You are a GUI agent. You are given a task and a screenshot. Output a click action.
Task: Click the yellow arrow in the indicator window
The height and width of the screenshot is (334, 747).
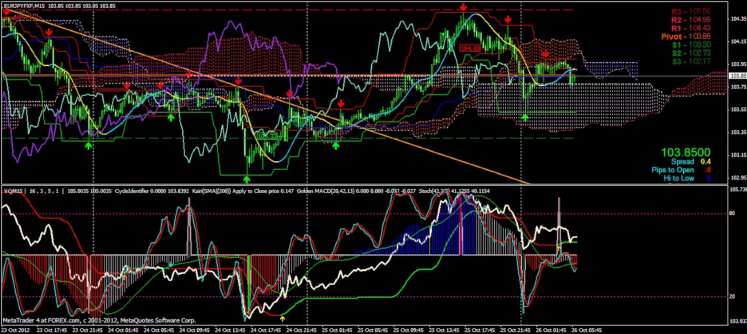coord(282,317)
